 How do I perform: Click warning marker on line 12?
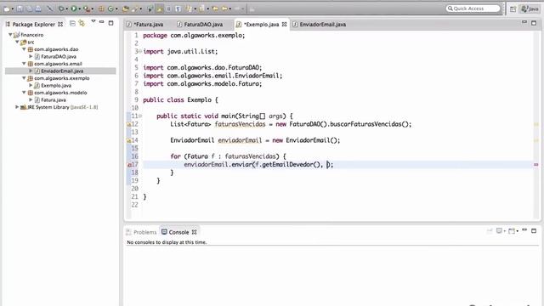[x=128, y=124]
